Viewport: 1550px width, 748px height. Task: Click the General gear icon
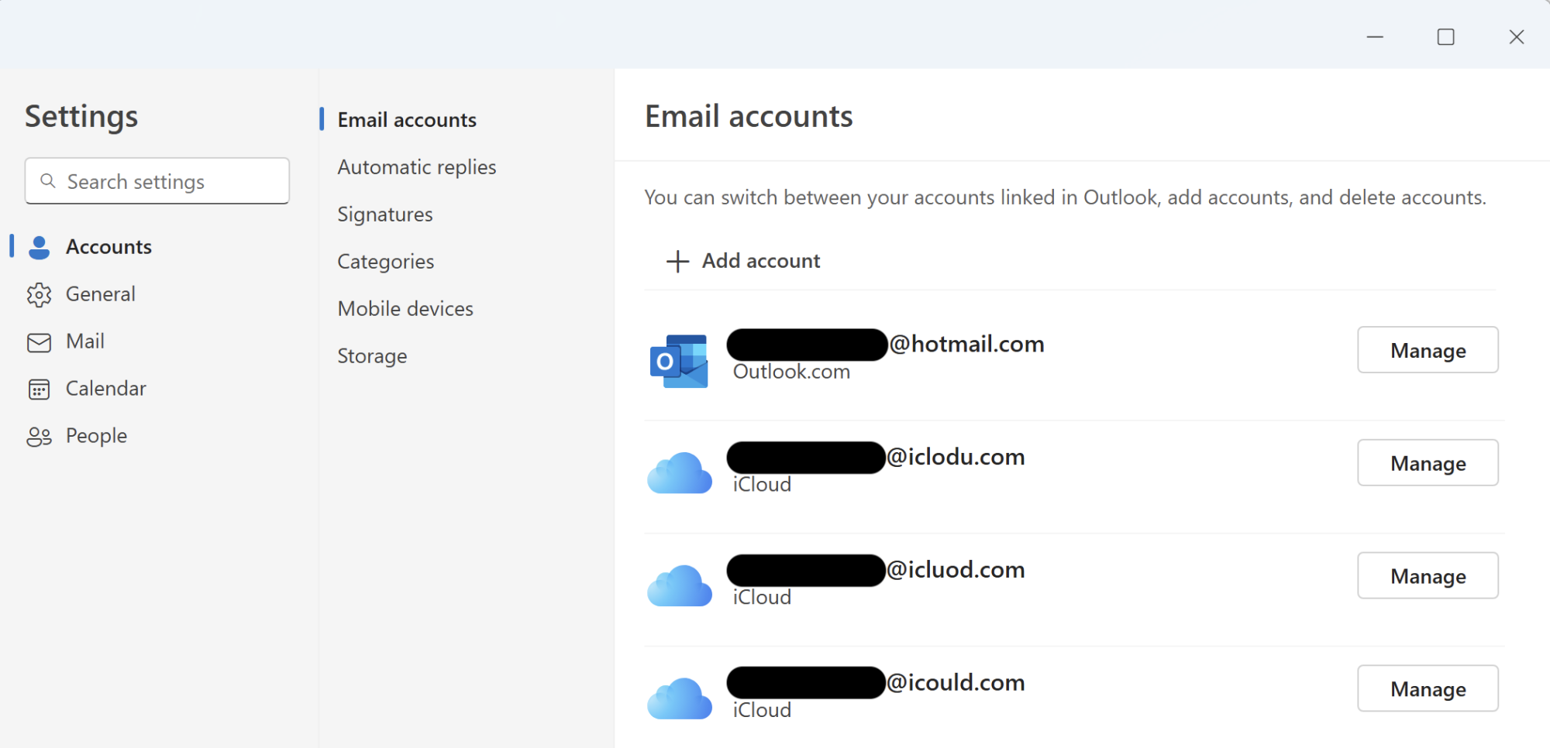(x=39, y=294)
